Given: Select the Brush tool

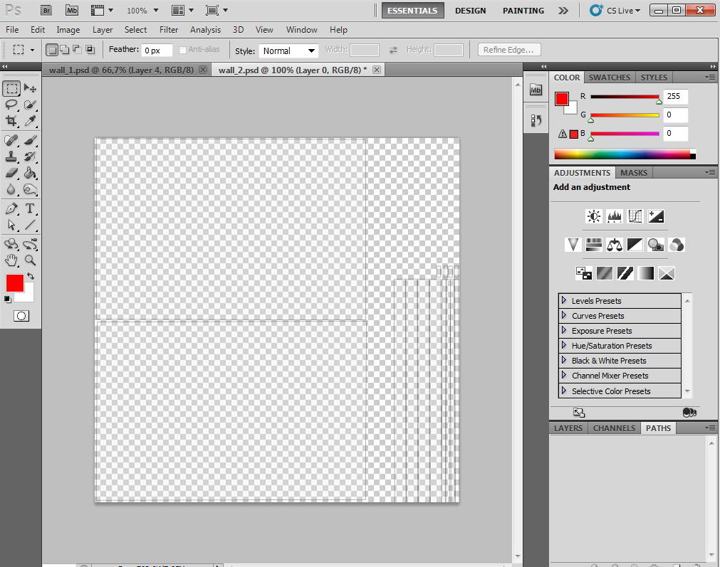Looking at the screenshot, I should pyautogui.click(x=31, y=140).
